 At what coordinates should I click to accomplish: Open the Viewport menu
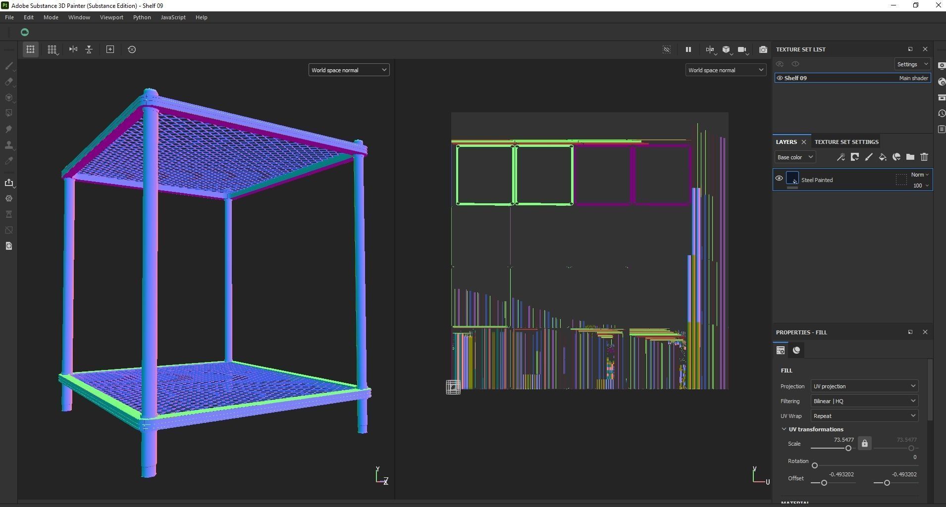click(x=111, y=17)
